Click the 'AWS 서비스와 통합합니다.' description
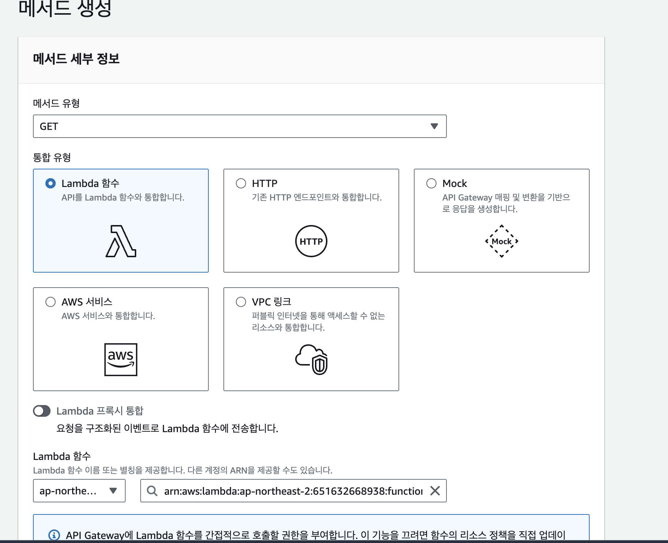Viewport: 668px width, 543px height. (108, 316)
